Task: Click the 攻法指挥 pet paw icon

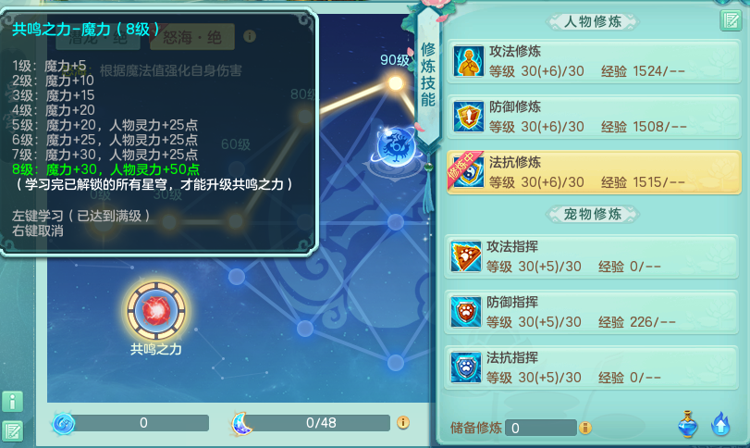Action: tap(466, 256)
